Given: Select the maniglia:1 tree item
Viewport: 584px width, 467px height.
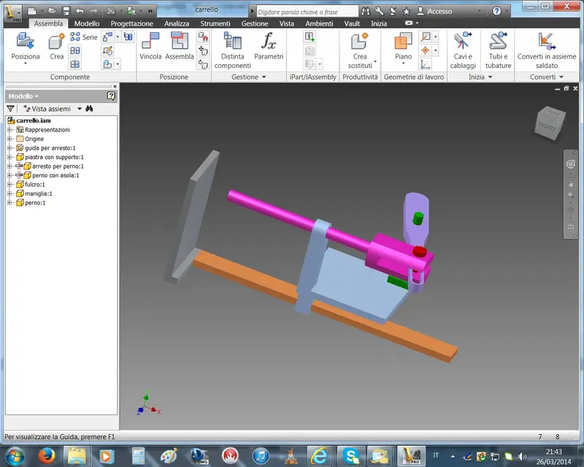Looking at the screenshot, I should [39, 193].
